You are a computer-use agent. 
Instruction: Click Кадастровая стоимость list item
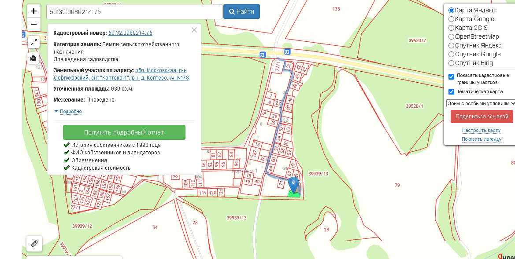101,168
